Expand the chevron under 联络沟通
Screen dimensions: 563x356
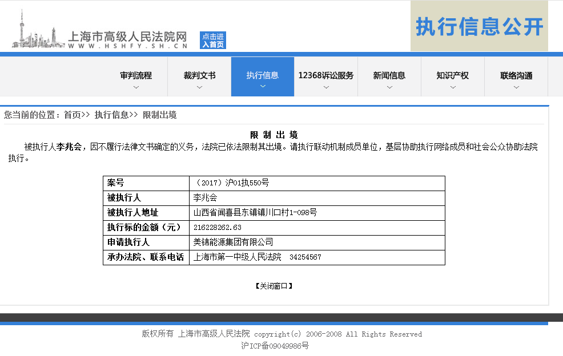coord(516,87)
